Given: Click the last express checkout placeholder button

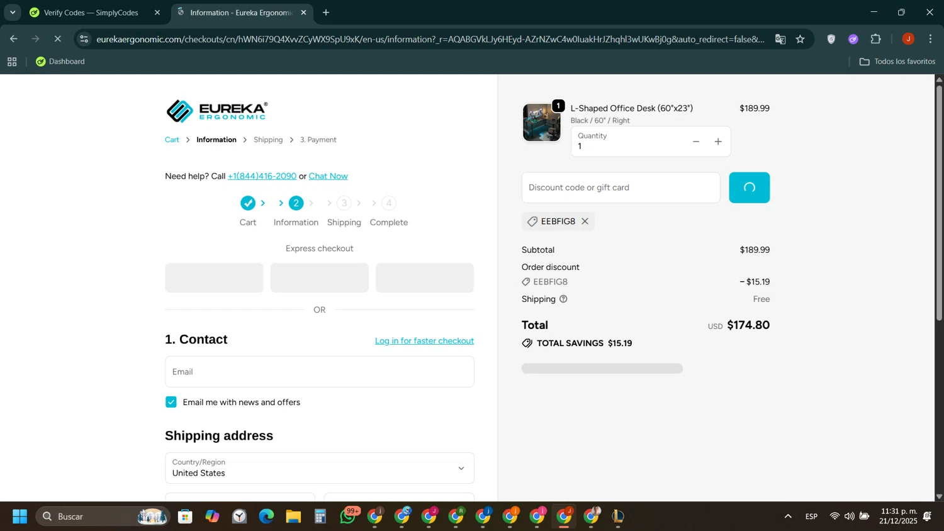Looking at the screenshot, I should point(425,277).
